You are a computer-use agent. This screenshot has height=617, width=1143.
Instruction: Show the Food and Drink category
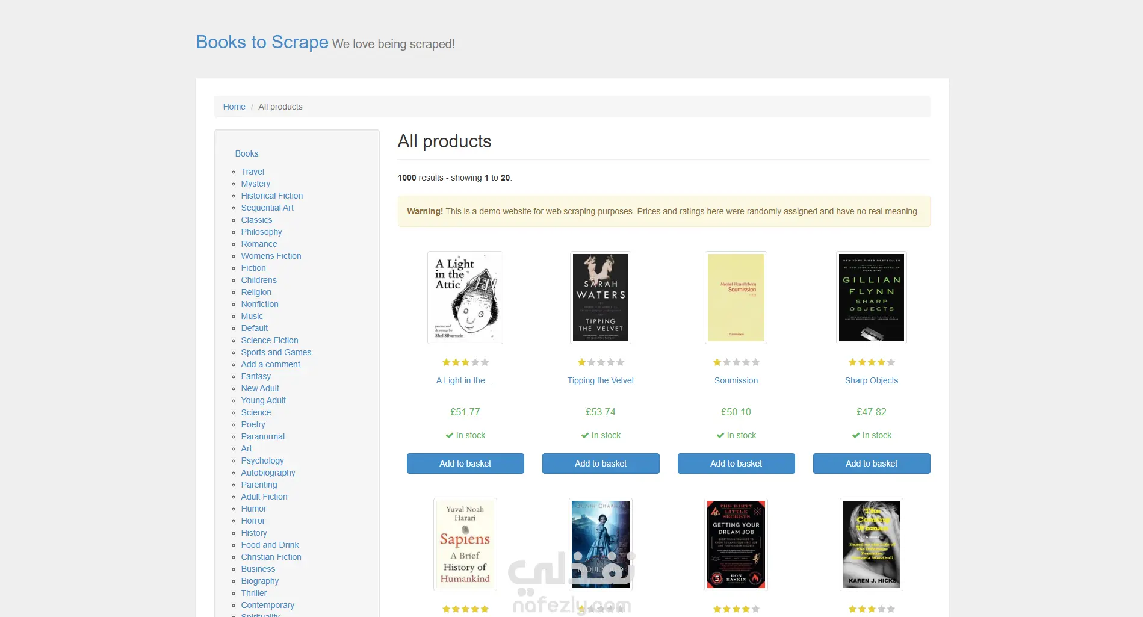(270, 545)
